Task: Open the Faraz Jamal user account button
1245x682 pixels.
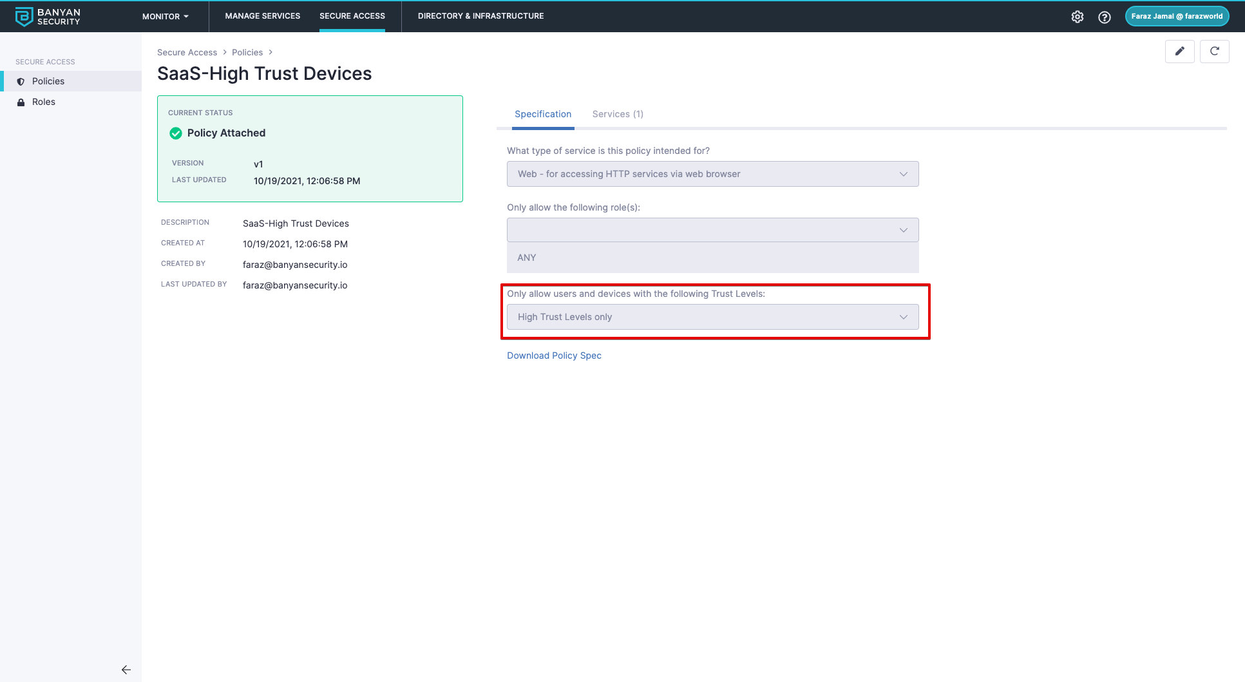Action: tap(1176, 17)
